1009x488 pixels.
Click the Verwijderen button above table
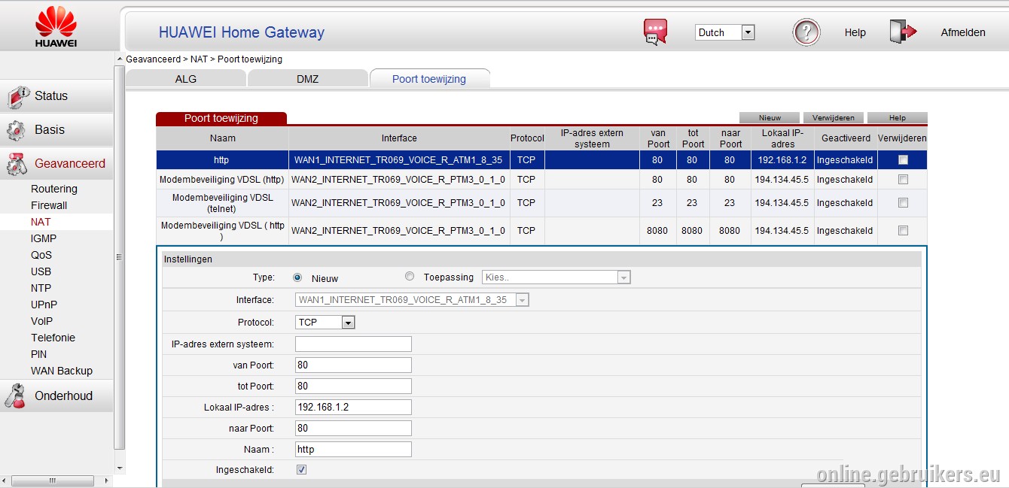tap(834, 118)
